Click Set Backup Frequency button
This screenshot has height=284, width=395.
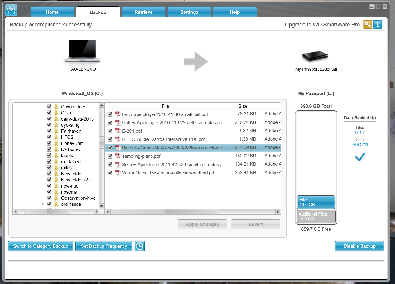tap(104, 246)
